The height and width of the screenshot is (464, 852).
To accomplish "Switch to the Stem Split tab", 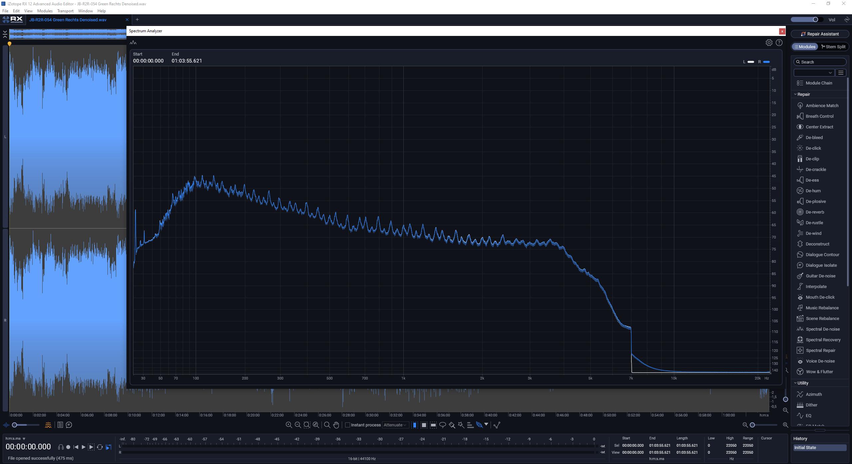I will tap(833, 47).
